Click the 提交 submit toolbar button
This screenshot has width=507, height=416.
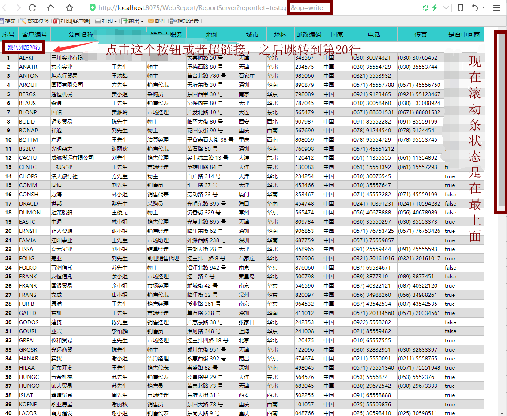[x=8, y=21]
